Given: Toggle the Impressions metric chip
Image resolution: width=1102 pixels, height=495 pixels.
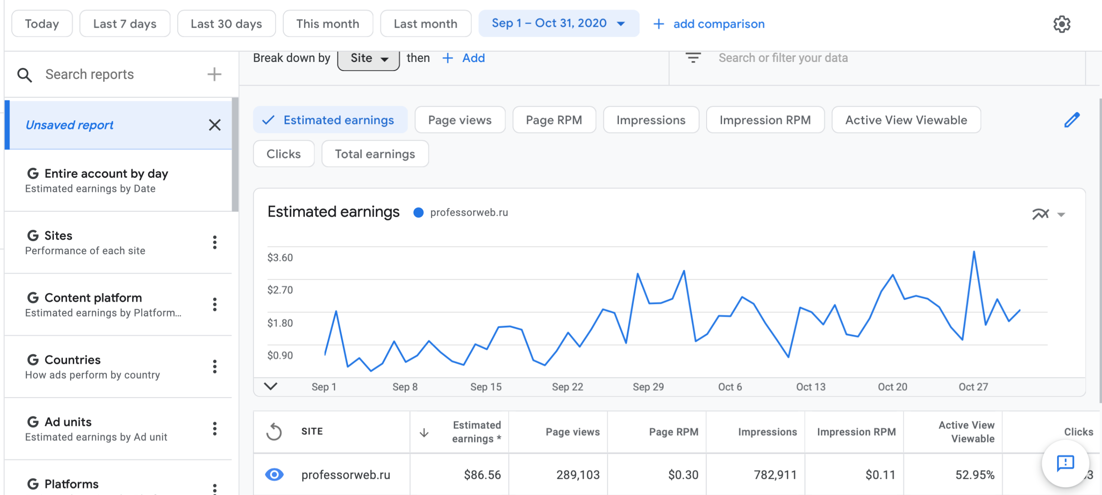Looking at the screenshot, I should click(x=651, y=120).
